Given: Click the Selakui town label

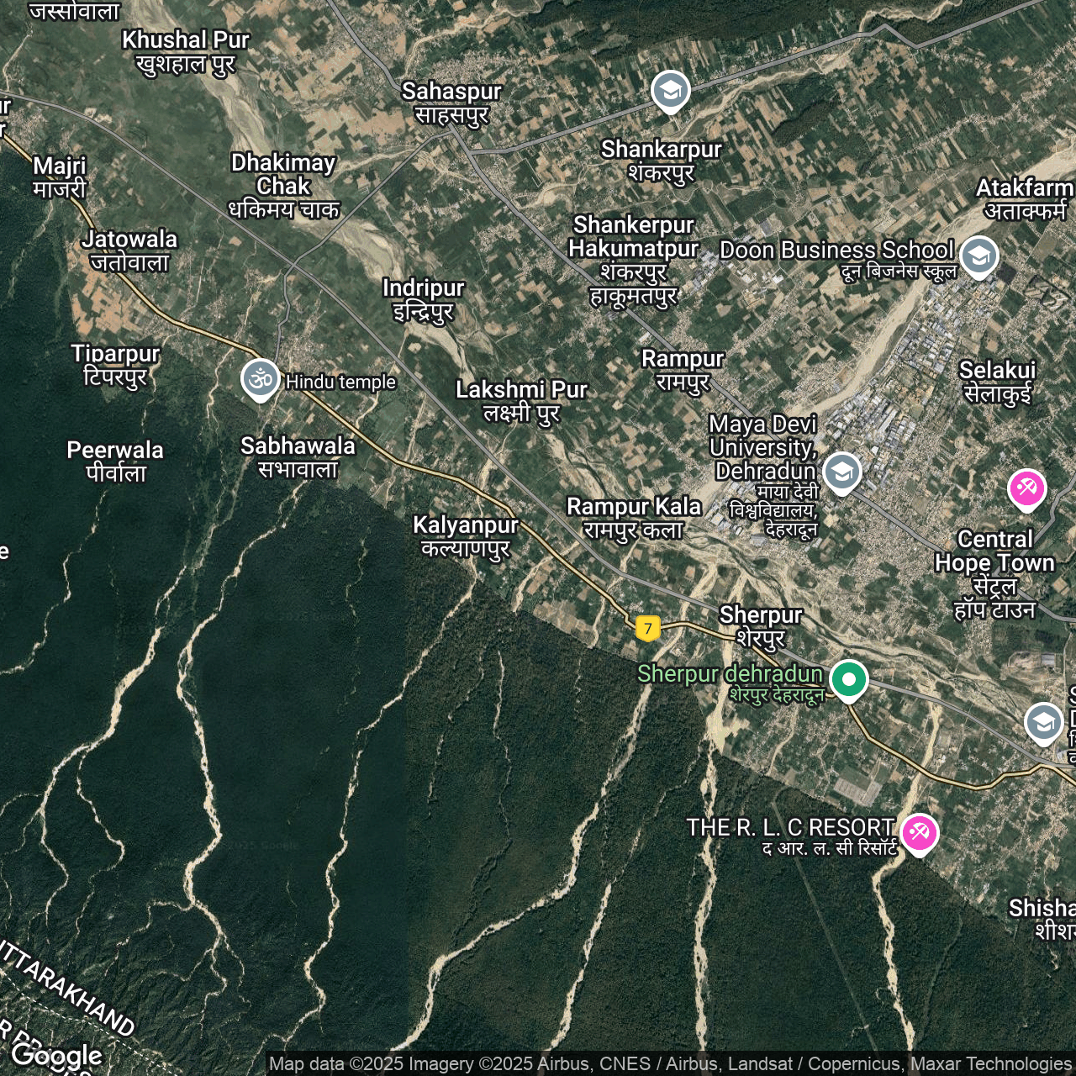Looking at the screenshot, I should pos(997,381).
